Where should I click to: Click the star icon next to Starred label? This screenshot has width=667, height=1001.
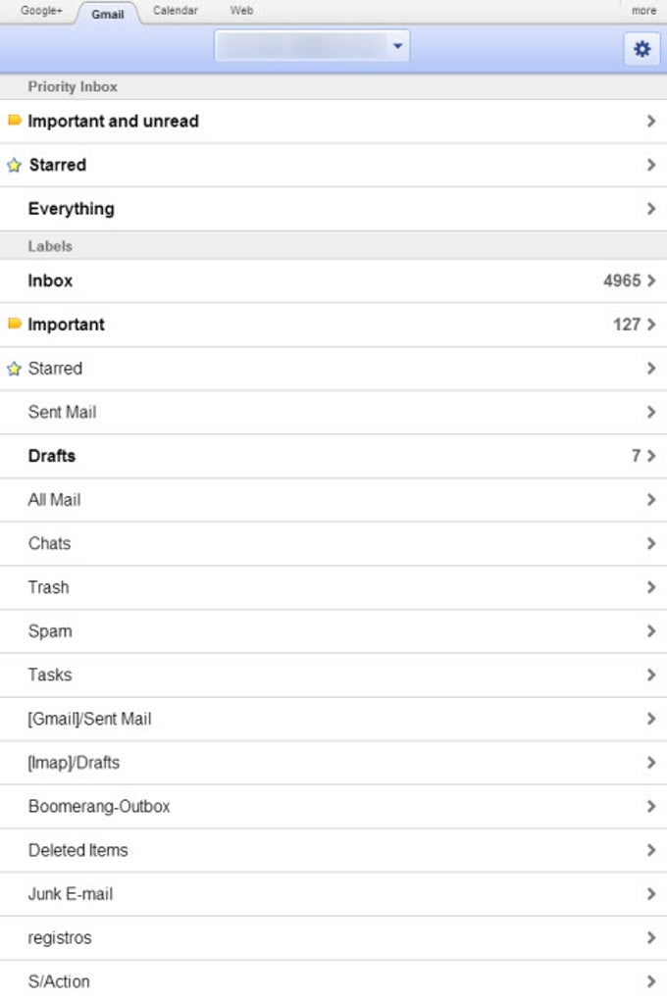click(14, 368)
